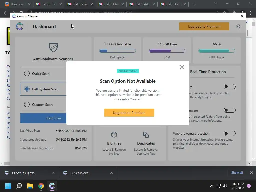The image size is (256, 192).
Task: Switch to the List of Cha browser tab
Action: click(x=111, y=4)
